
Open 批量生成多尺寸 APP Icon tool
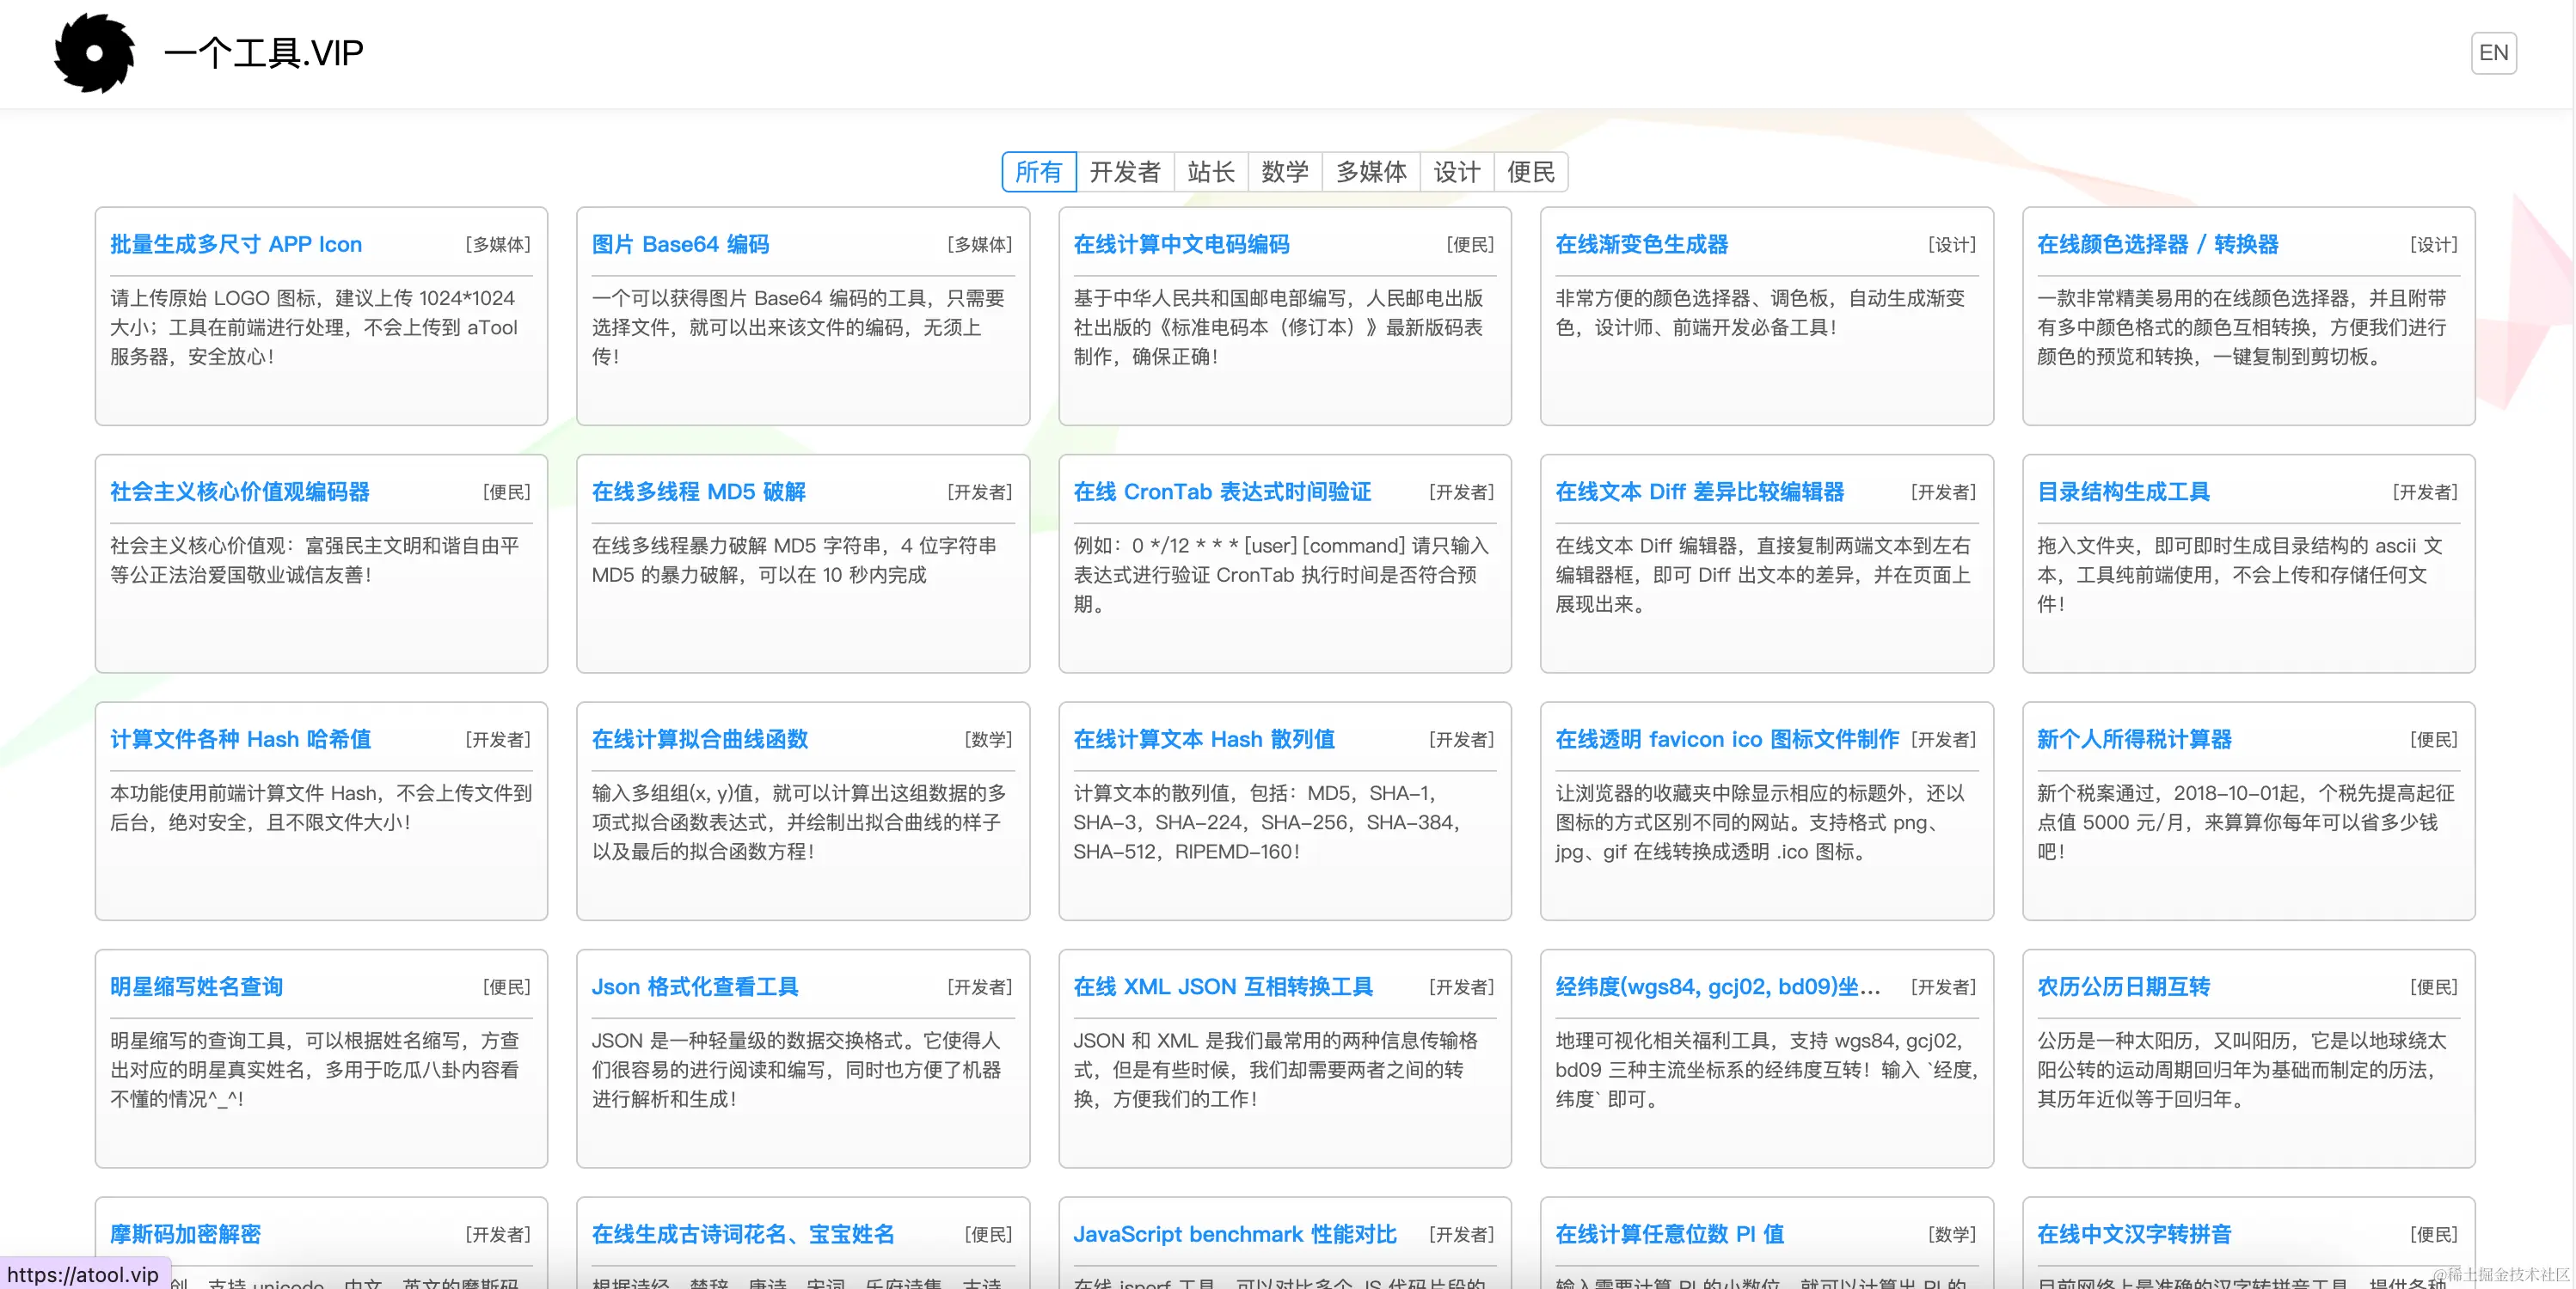point(236,245)
